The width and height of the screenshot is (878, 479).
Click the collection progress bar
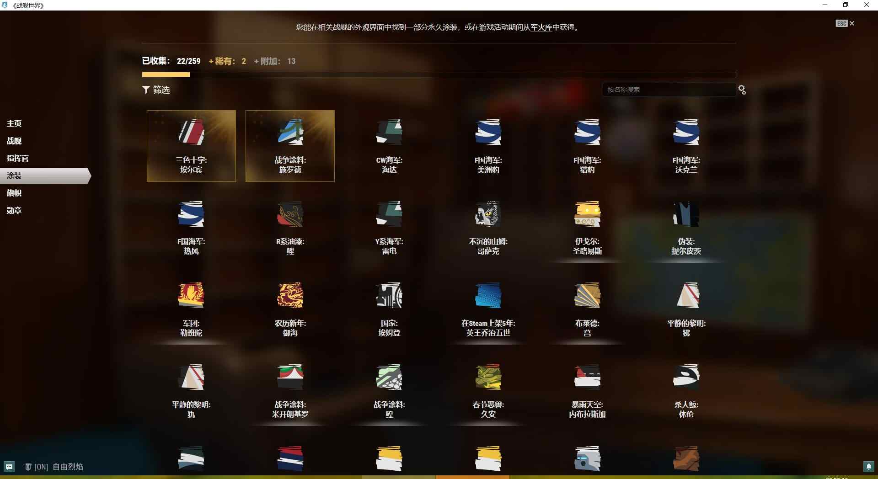click(x=439, y=74)
